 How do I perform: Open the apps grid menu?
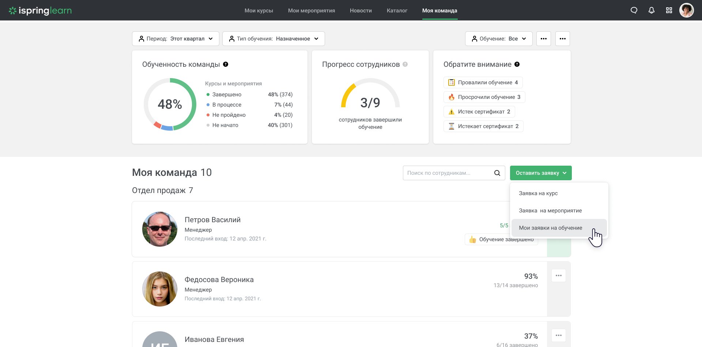[x=669, y=10]
